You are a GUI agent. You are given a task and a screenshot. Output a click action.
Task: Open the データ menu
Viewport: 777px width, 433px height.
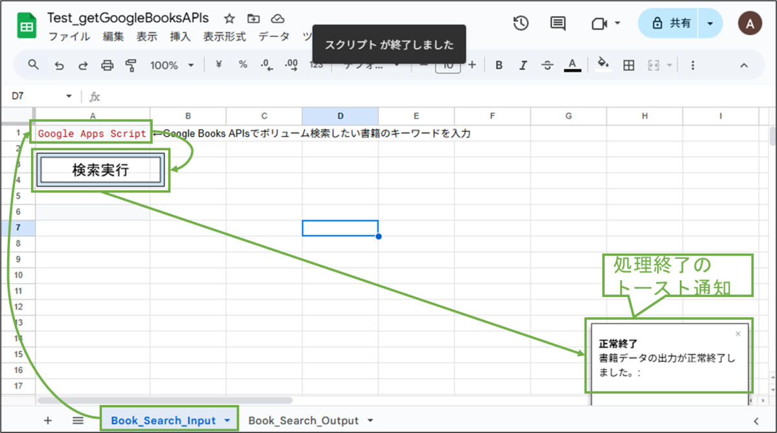click(x=274, y=37)
